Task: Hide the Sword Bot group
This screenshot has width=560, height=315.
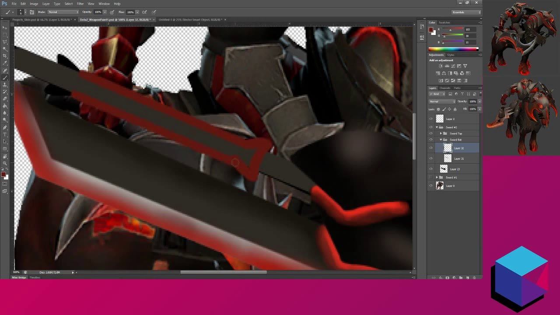Action: coord(431,140)
